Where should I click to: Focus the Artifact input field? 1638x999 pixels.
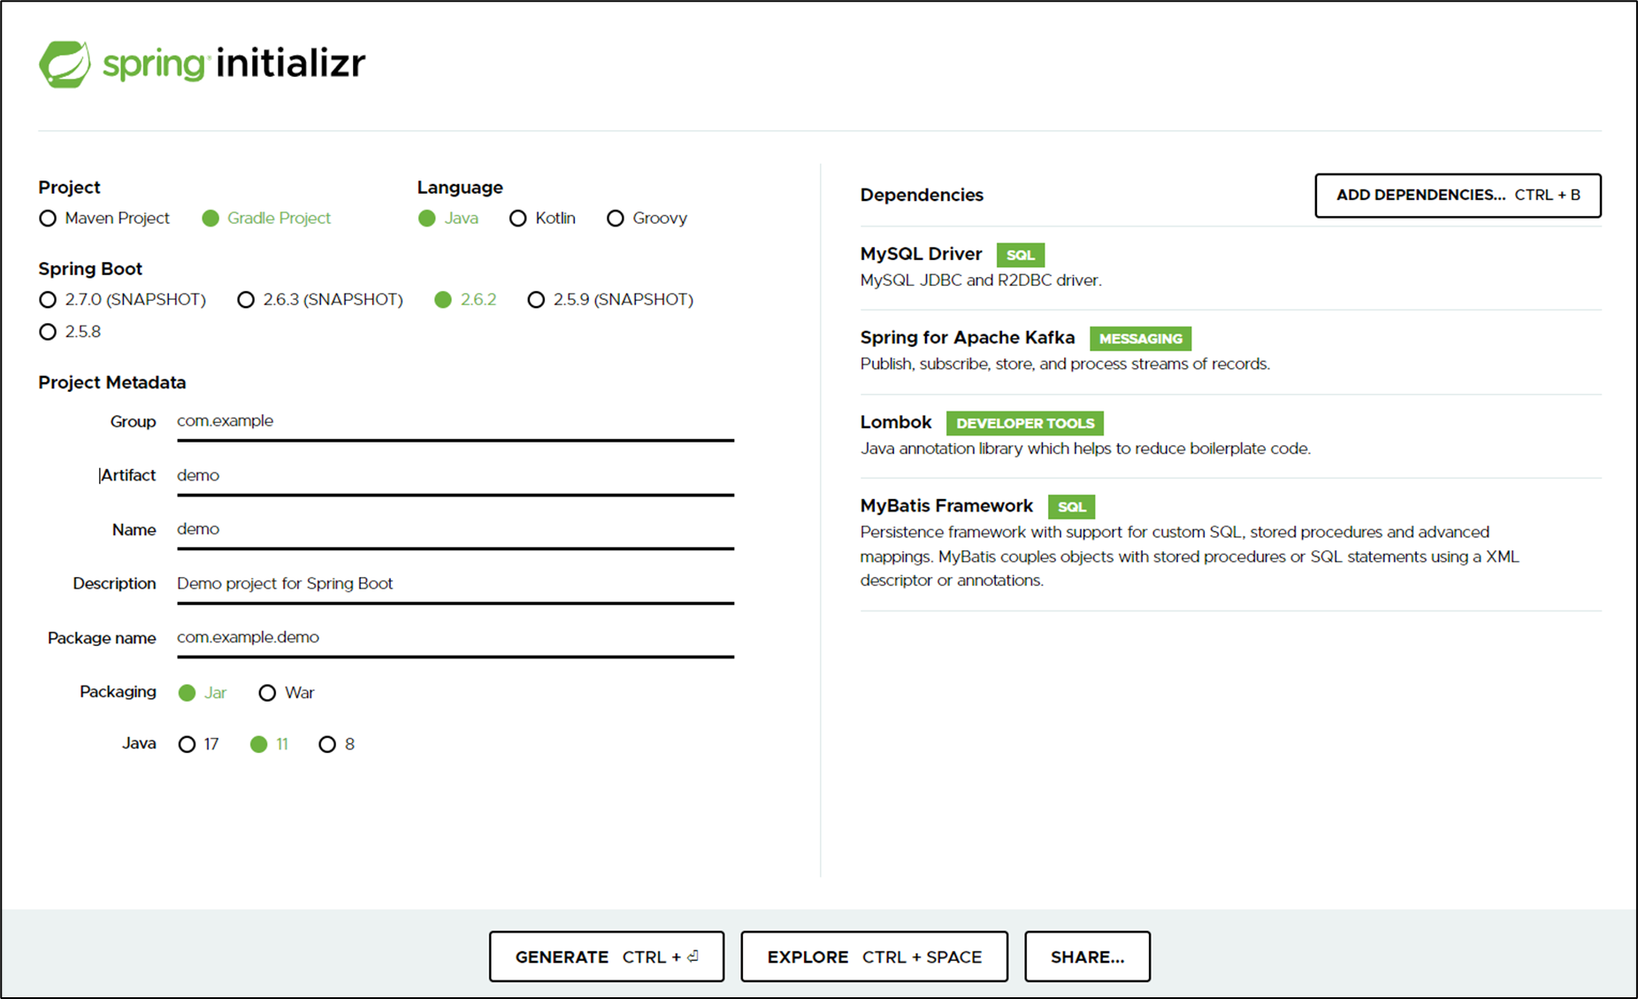[455, 476]
